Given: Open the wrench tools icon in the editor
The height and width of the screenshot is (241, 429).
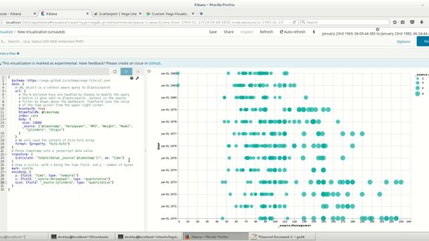Looking at the screenshot, I should (137, 78).
